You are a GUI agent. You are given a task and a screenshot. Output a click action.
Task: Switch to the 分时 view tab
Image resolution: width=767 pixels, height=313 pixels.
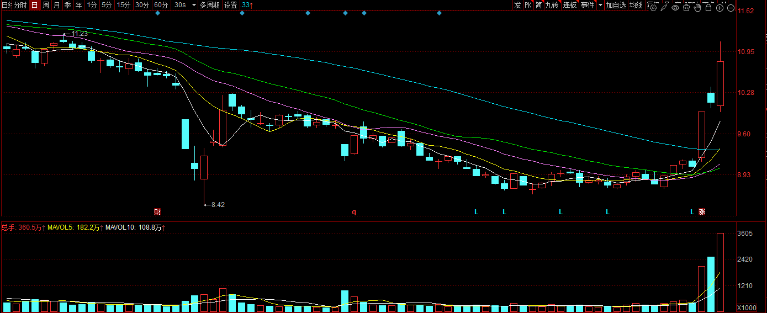[x=19, y=5]
